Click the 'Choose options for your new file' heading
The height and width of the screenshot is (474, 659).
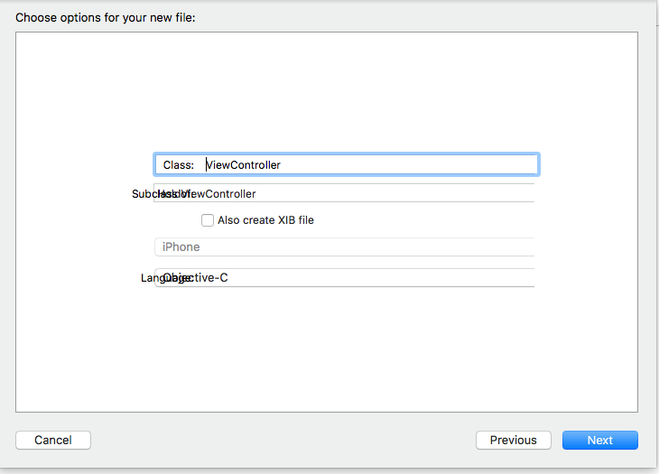[105, 17]
